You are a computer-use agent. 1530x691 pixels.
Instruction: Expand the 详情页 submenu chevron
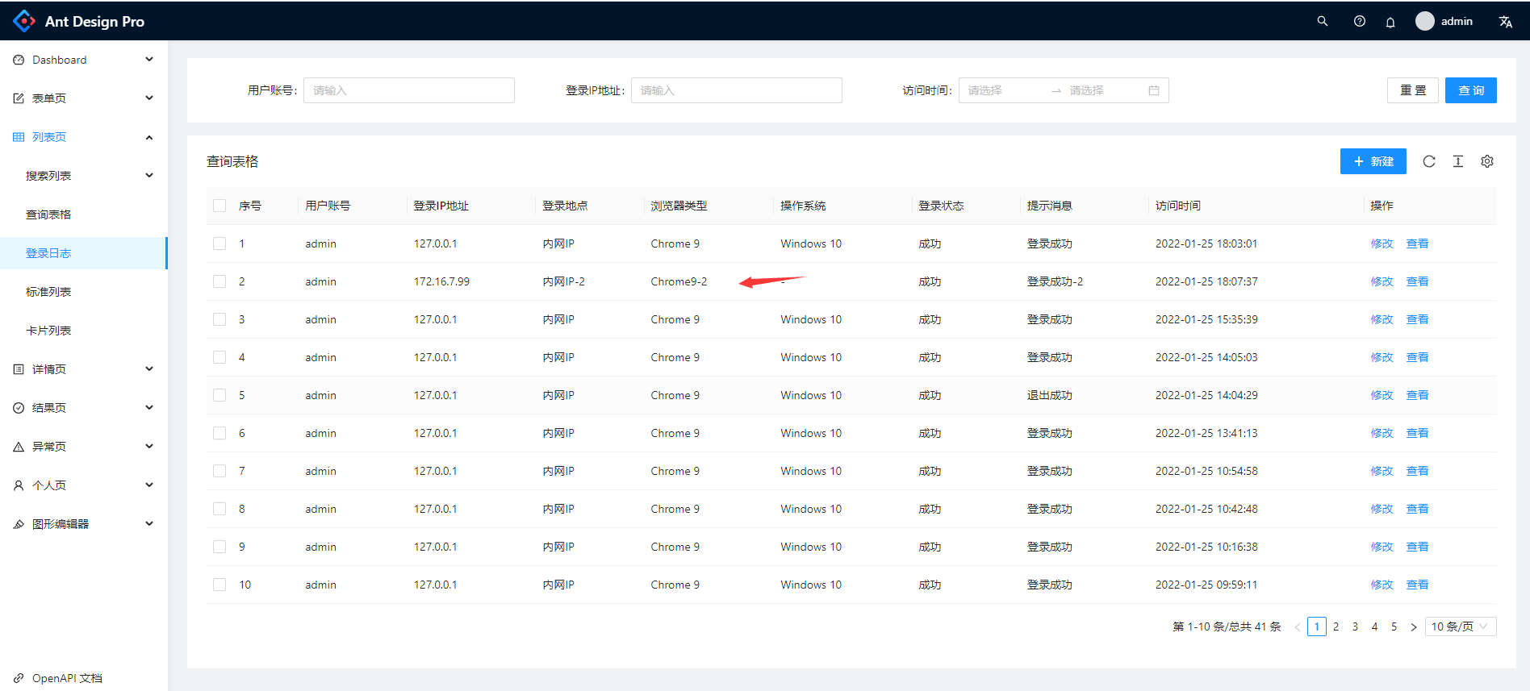149,369
